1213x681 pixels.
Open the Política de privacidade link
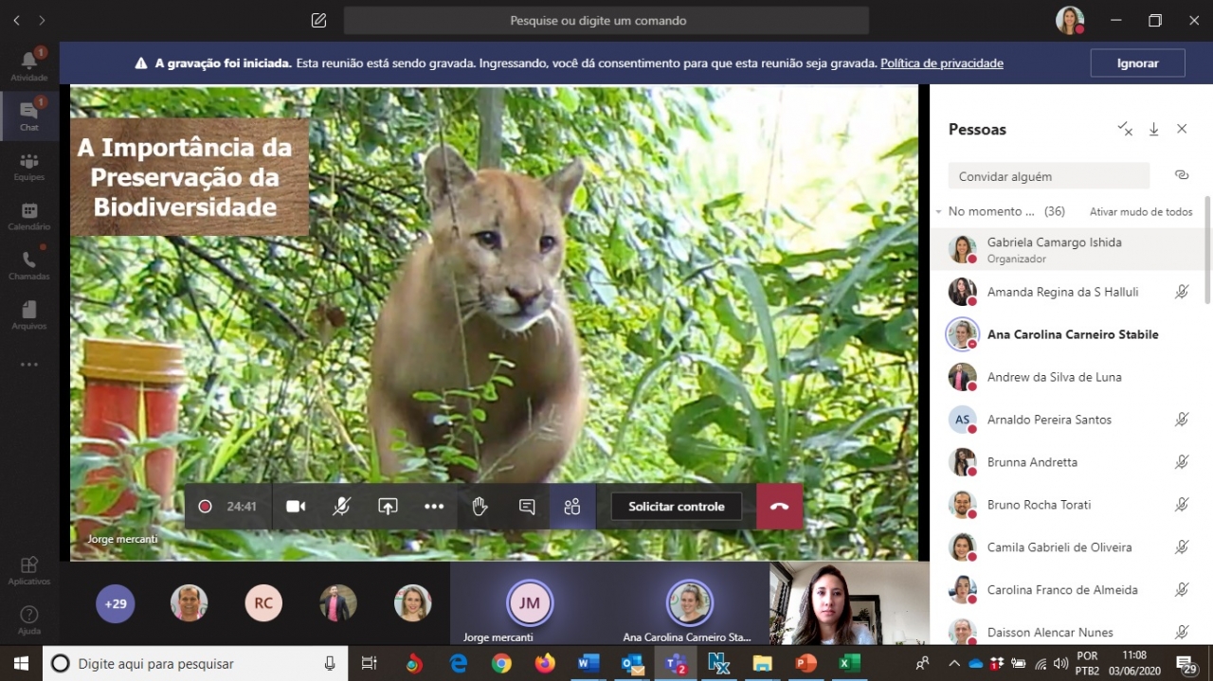tap(941, 63)
